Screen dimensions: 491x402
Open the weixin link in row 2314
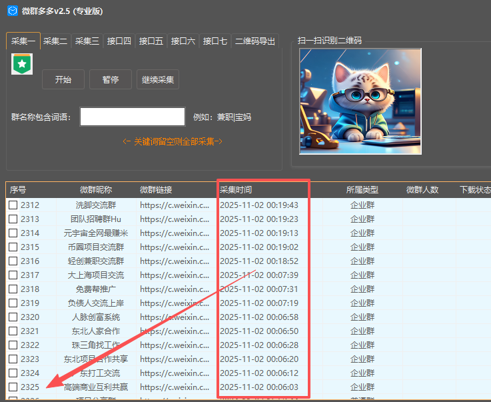(175, 233)
